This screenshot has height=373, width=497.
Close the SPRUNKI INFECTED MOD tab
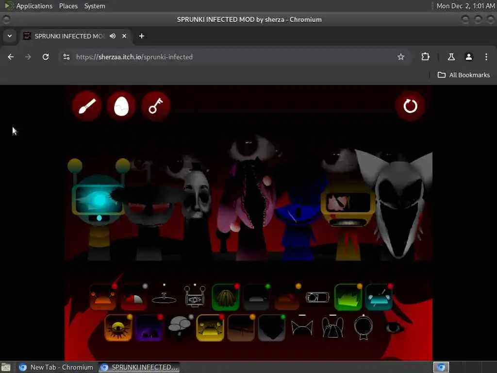click(x=124, y=36)
